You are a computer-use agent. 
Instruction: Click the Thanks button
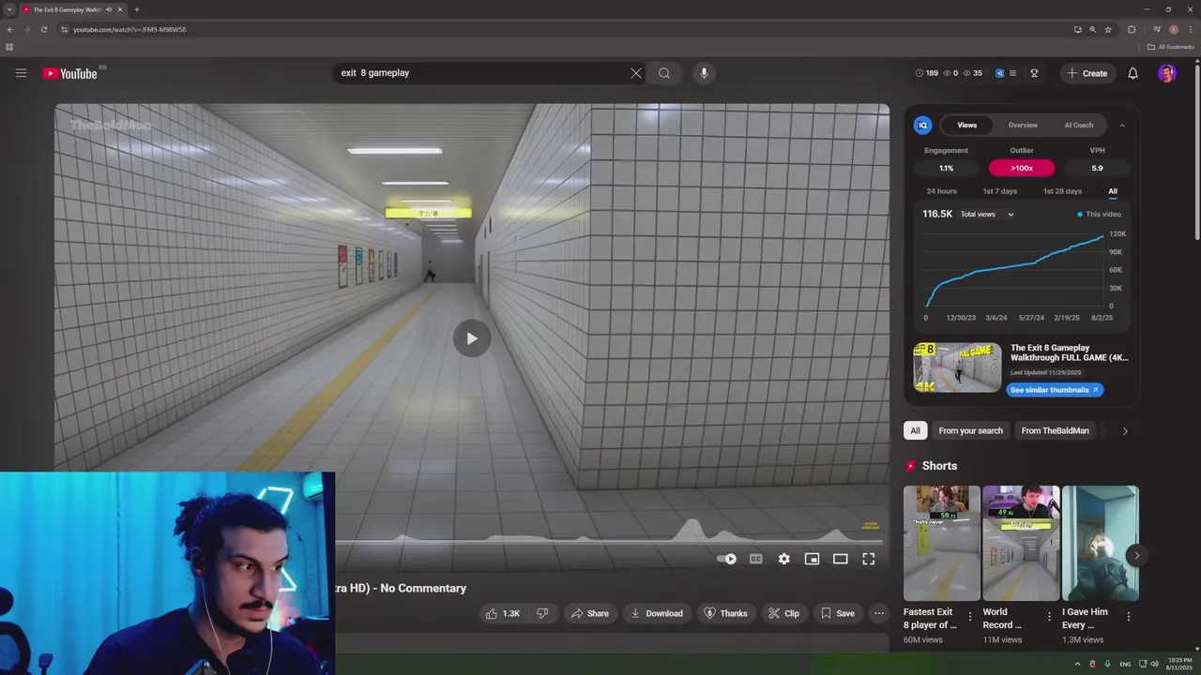coord(725,613)
